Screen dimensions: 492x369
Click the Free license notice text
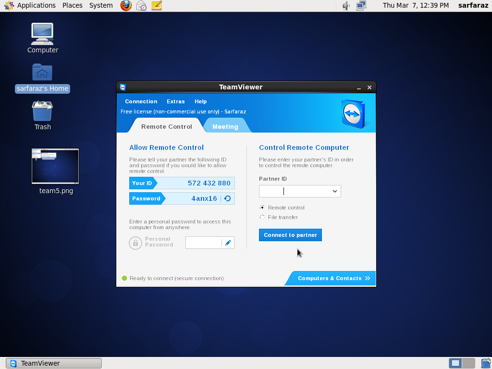pyautogui.click(x=183, y=111)
